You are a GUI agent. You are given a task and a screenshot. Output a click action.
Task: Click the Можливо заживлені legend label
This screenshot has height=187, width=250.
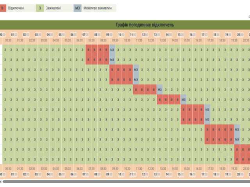pyautogui.click(x=98, y=8)
